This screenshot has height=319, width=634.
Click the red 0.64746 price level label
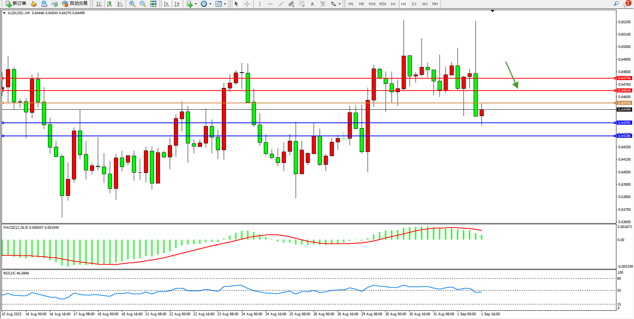[x=624, y=78]
